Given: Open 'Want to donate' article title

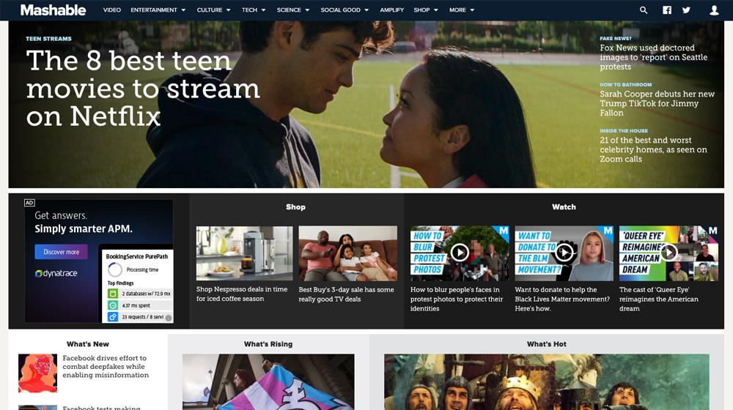Looking at the screenshot, I should coord(562,299).
